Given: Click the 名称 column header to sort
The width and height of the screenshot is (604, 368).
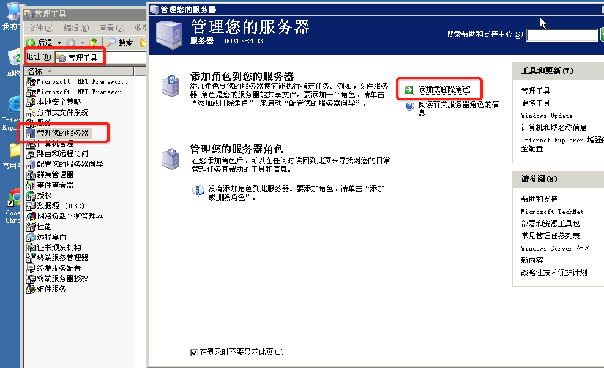Looking at the screenshot, I should point(35,72).
